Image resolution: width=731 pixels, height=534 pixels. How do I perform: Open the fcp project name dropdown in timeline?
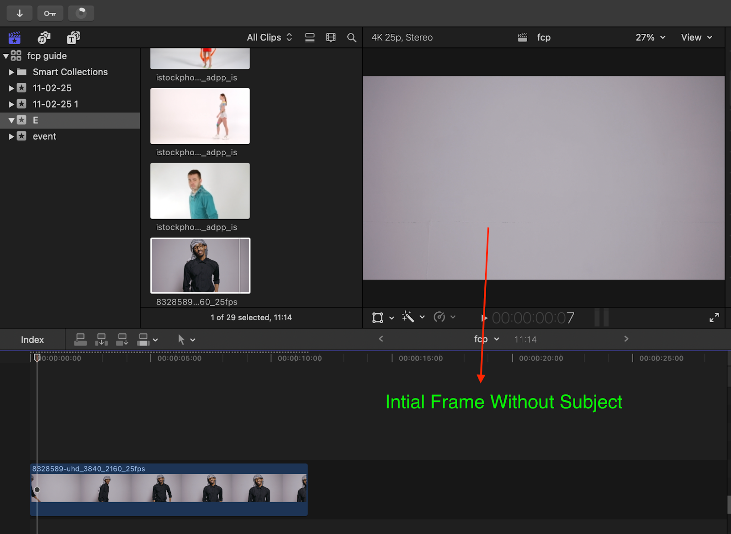tap(487, 339)
